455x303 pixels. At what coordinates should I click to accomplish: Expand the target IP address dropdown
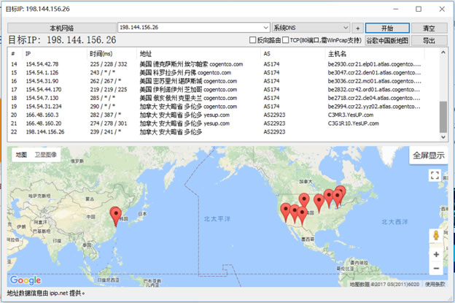[265, 28]
